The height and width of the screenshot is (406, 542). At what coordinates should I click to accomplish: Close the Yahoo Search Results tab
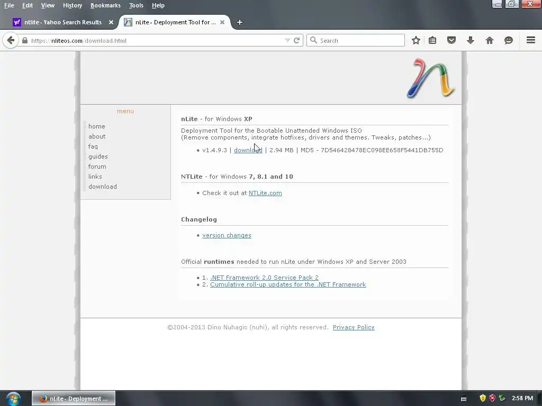click(x=111, y=22)
